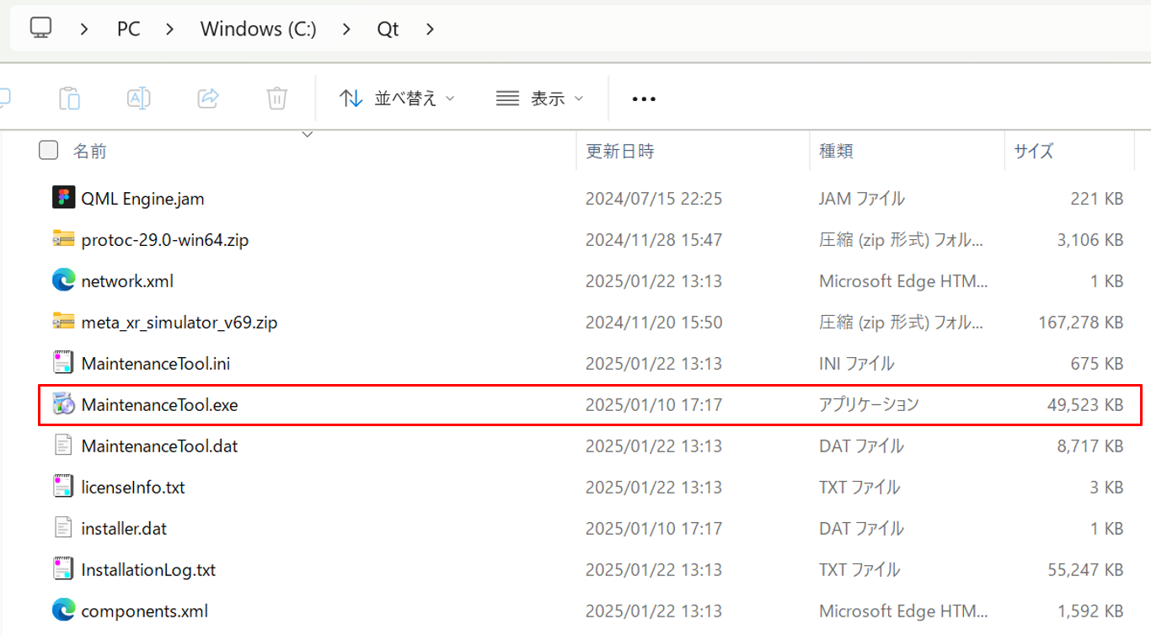Click the MaintenanceTool.exe application icon
1151x635 pixels.
point(64,405)
